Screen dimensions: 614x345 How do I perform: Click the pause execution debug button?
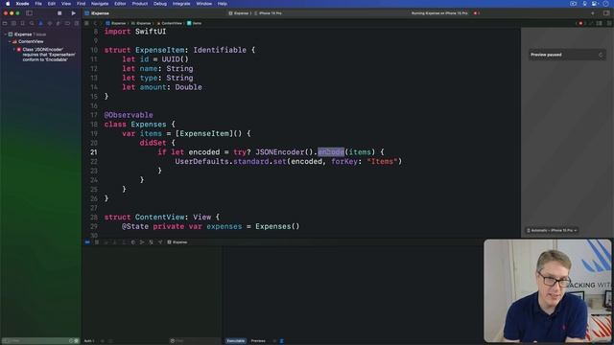(x=97, y=242)
